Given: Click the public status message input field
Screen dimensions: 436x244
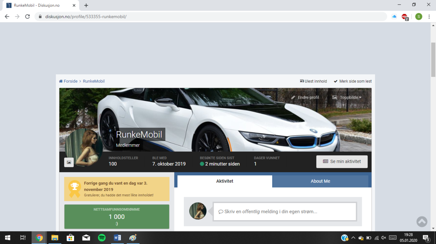Looking at the screenshot, I should point(285,211).
